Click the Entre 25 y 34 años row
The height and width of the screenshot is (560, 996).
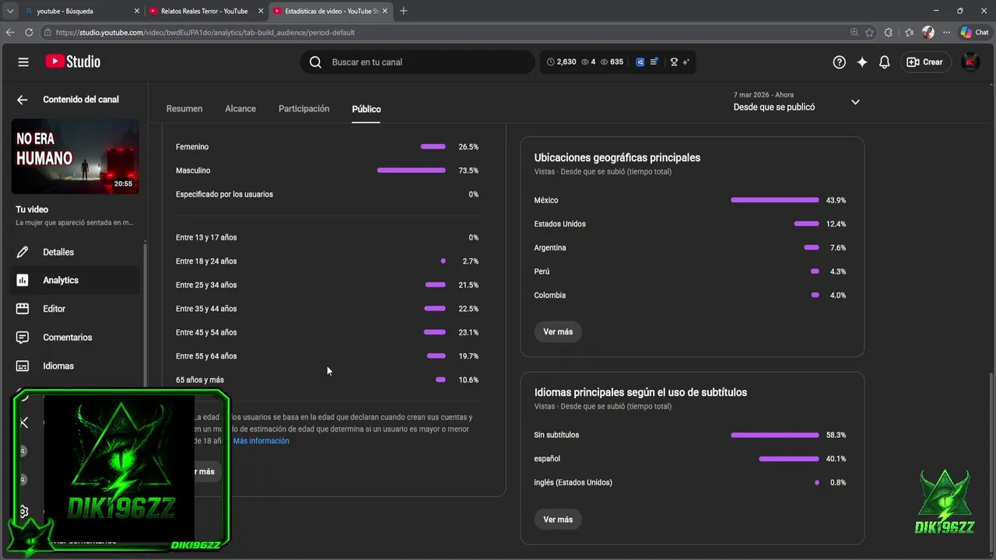[x=327, y=285]
